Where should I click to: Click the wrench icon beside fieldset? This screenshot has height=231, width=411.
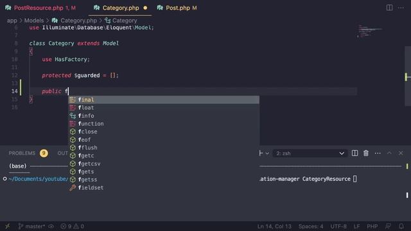[73, 187]
